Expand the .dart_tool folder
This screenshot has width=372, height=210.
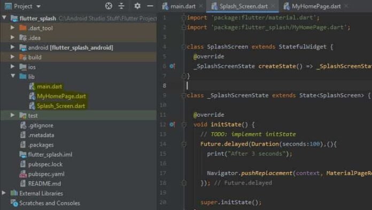[12, 28]
